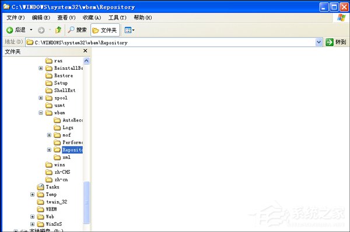The height and width of the screenshot is (232, 350).
Task: Select the Setup folder
Action: coord(57,83)
